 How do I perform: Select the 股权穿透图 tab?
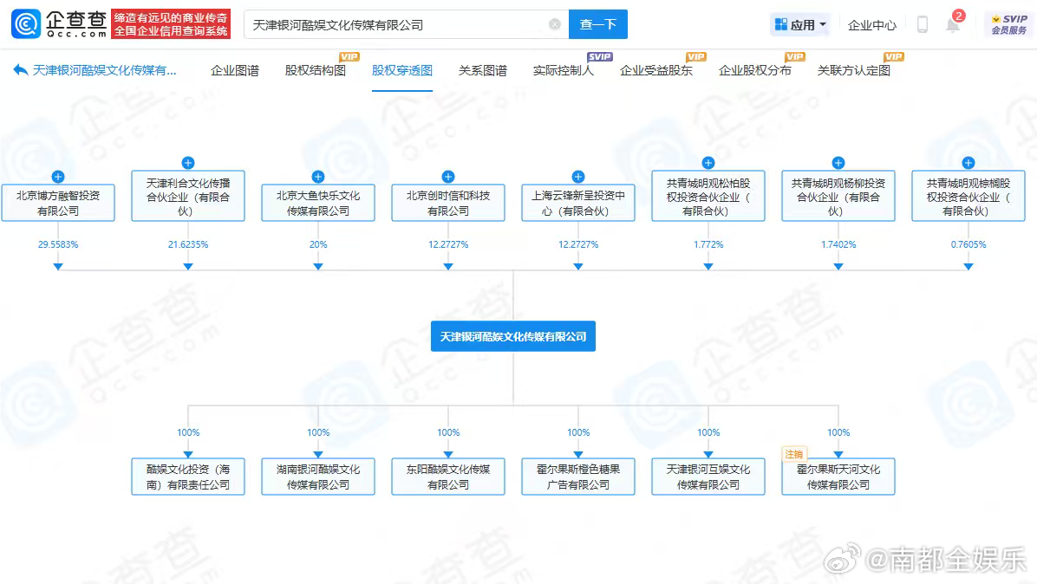(402, 71)
